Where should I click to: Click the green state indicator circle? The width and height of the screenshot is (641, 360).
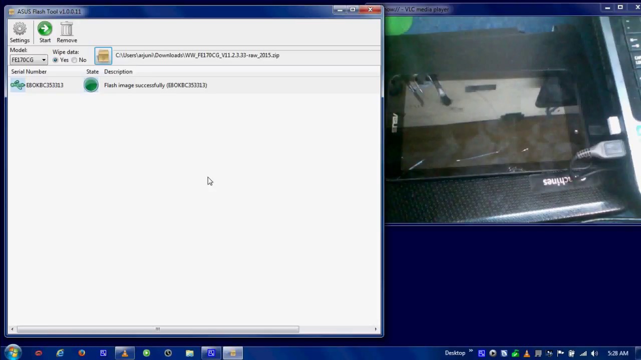[x=91, y=85]
